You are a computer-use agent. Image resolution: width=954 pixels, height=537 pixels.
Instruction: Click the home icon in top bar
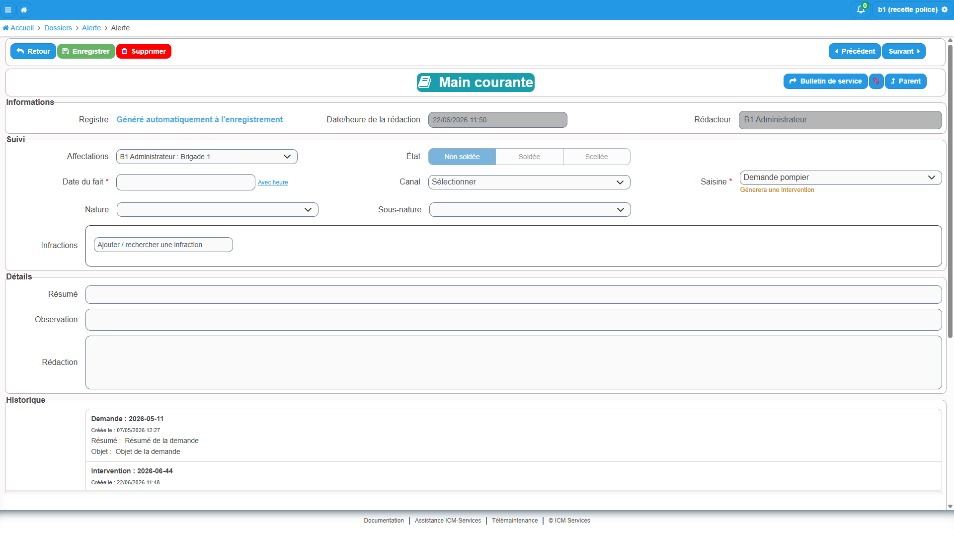pos(24,10)
